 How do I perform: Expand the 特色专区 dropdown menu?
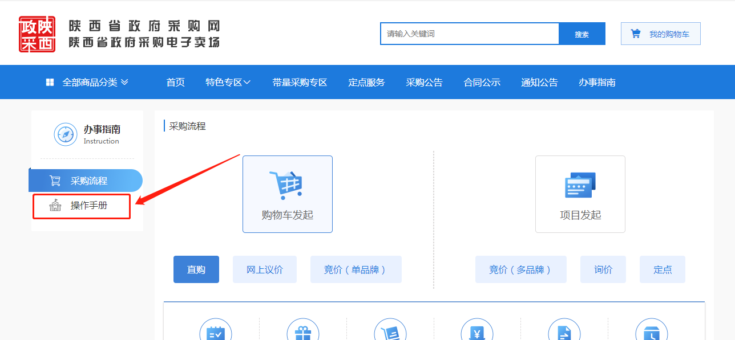(228, 82)
